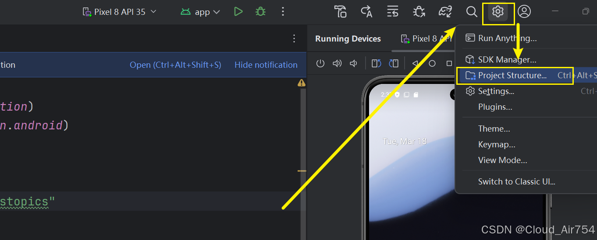The height and width of the screenshot is (240, 597).
Task: Run the app with the green play button
Action: [x=238, y=12]
